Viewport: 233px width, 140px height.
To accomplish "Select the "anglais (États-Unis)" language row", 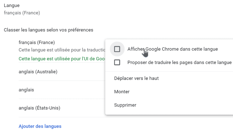I will [x=40, y=108].
